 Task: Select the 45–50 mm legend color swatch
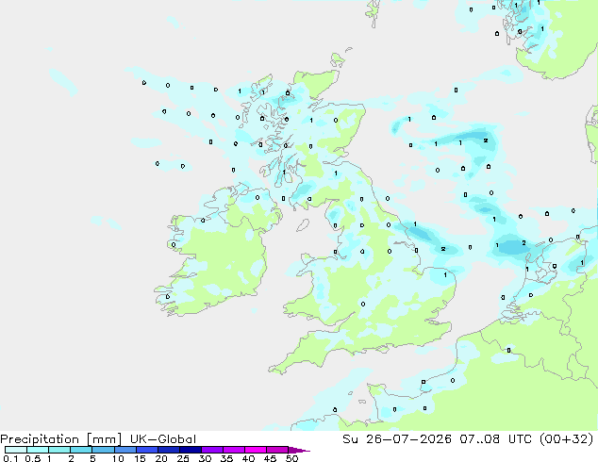[277, 450]
